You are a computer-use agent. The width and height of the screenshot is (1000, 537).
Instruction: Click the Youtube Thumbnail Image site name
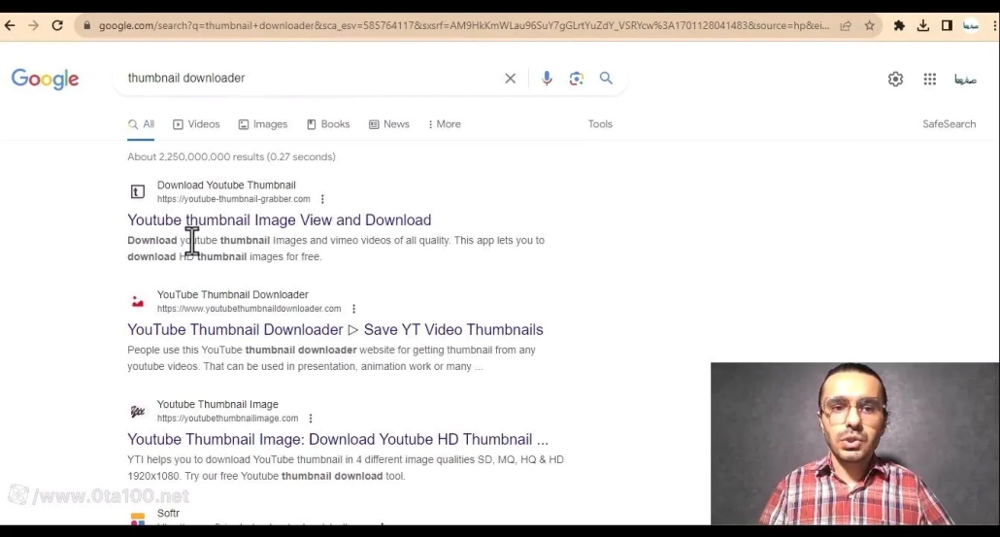(217, 404)
